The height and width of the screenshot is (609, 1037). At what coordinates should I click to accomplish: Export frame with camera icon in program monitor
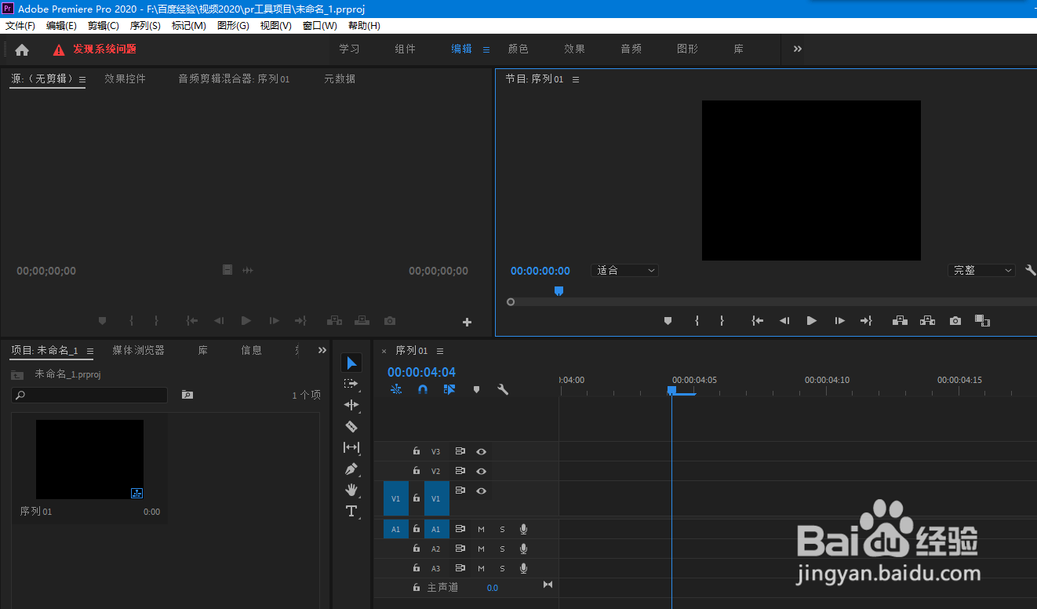coord(955,321)
